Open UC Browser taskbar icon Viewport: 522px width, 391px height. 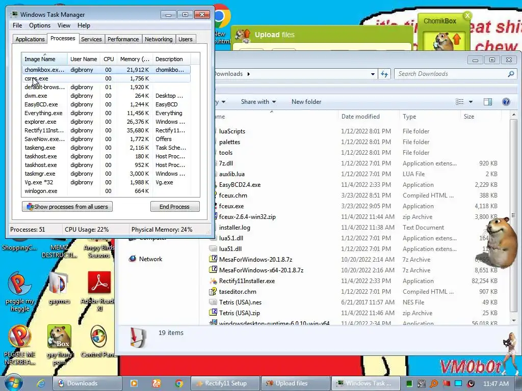[x=156, y=383]
